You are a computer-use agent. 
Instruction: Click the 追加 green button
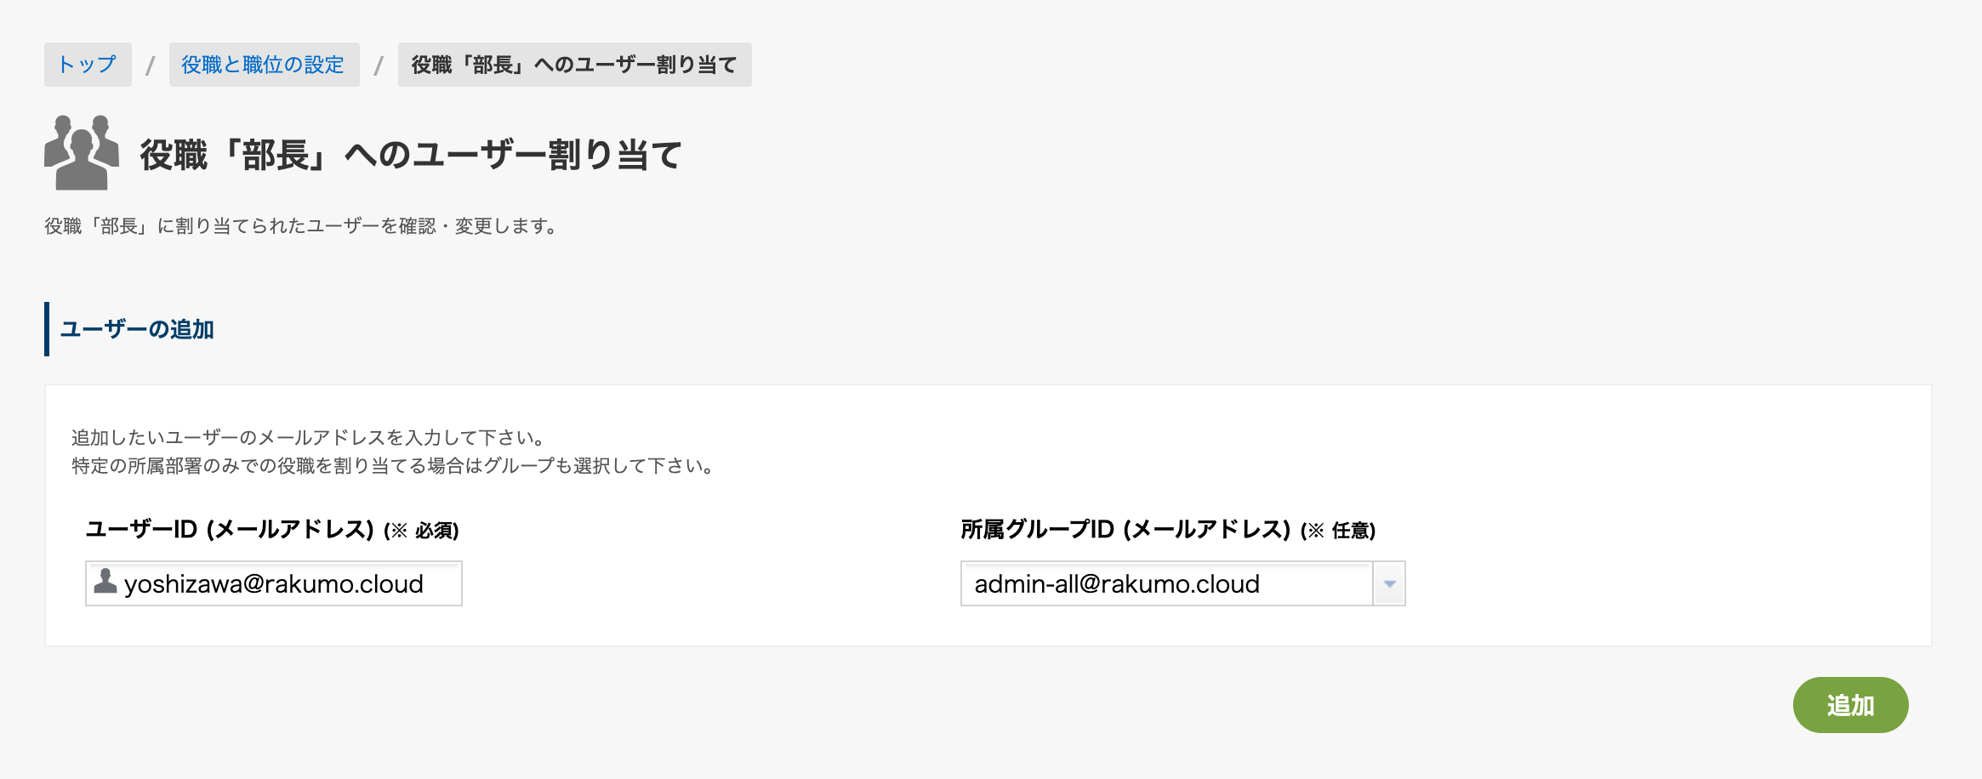(1850, 705)
